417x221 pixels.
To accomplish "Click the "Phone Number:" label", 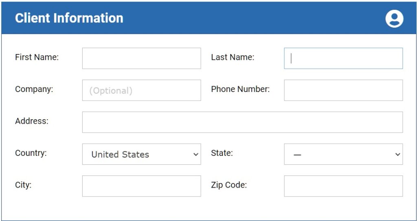I will click(240, 89).
